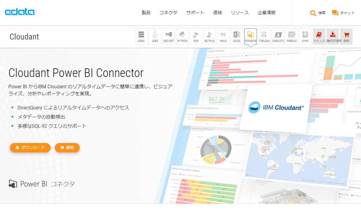Open the red shopping cart pricing icon
The image size is (361, 214).
tap(347, 37)
